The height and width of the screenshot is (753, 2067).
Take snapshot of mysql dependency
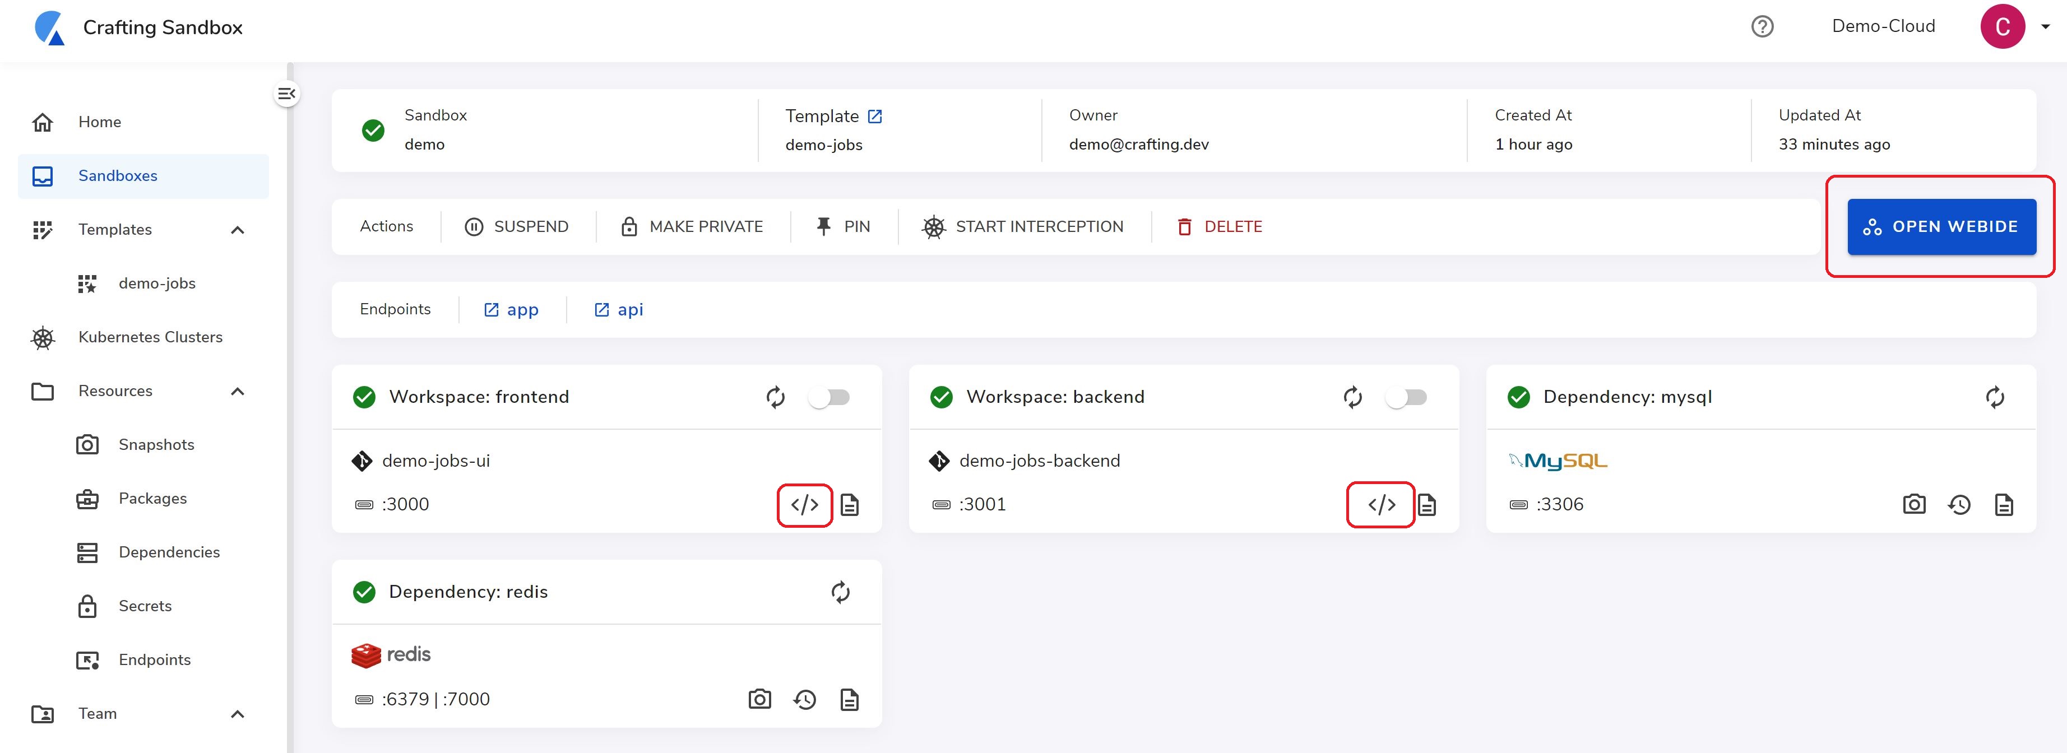(x=1914, y=504)
